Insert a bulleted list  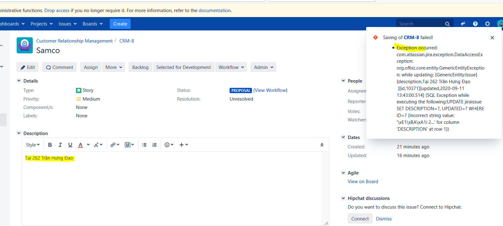(144, 145)
